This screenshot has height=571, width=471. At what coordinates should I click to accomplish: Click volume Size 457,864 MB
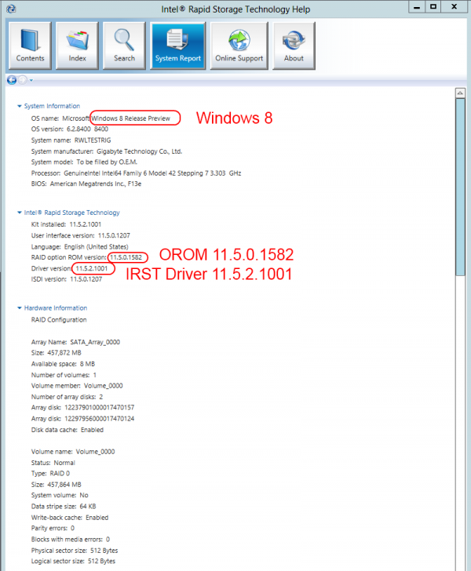point(57,485)
